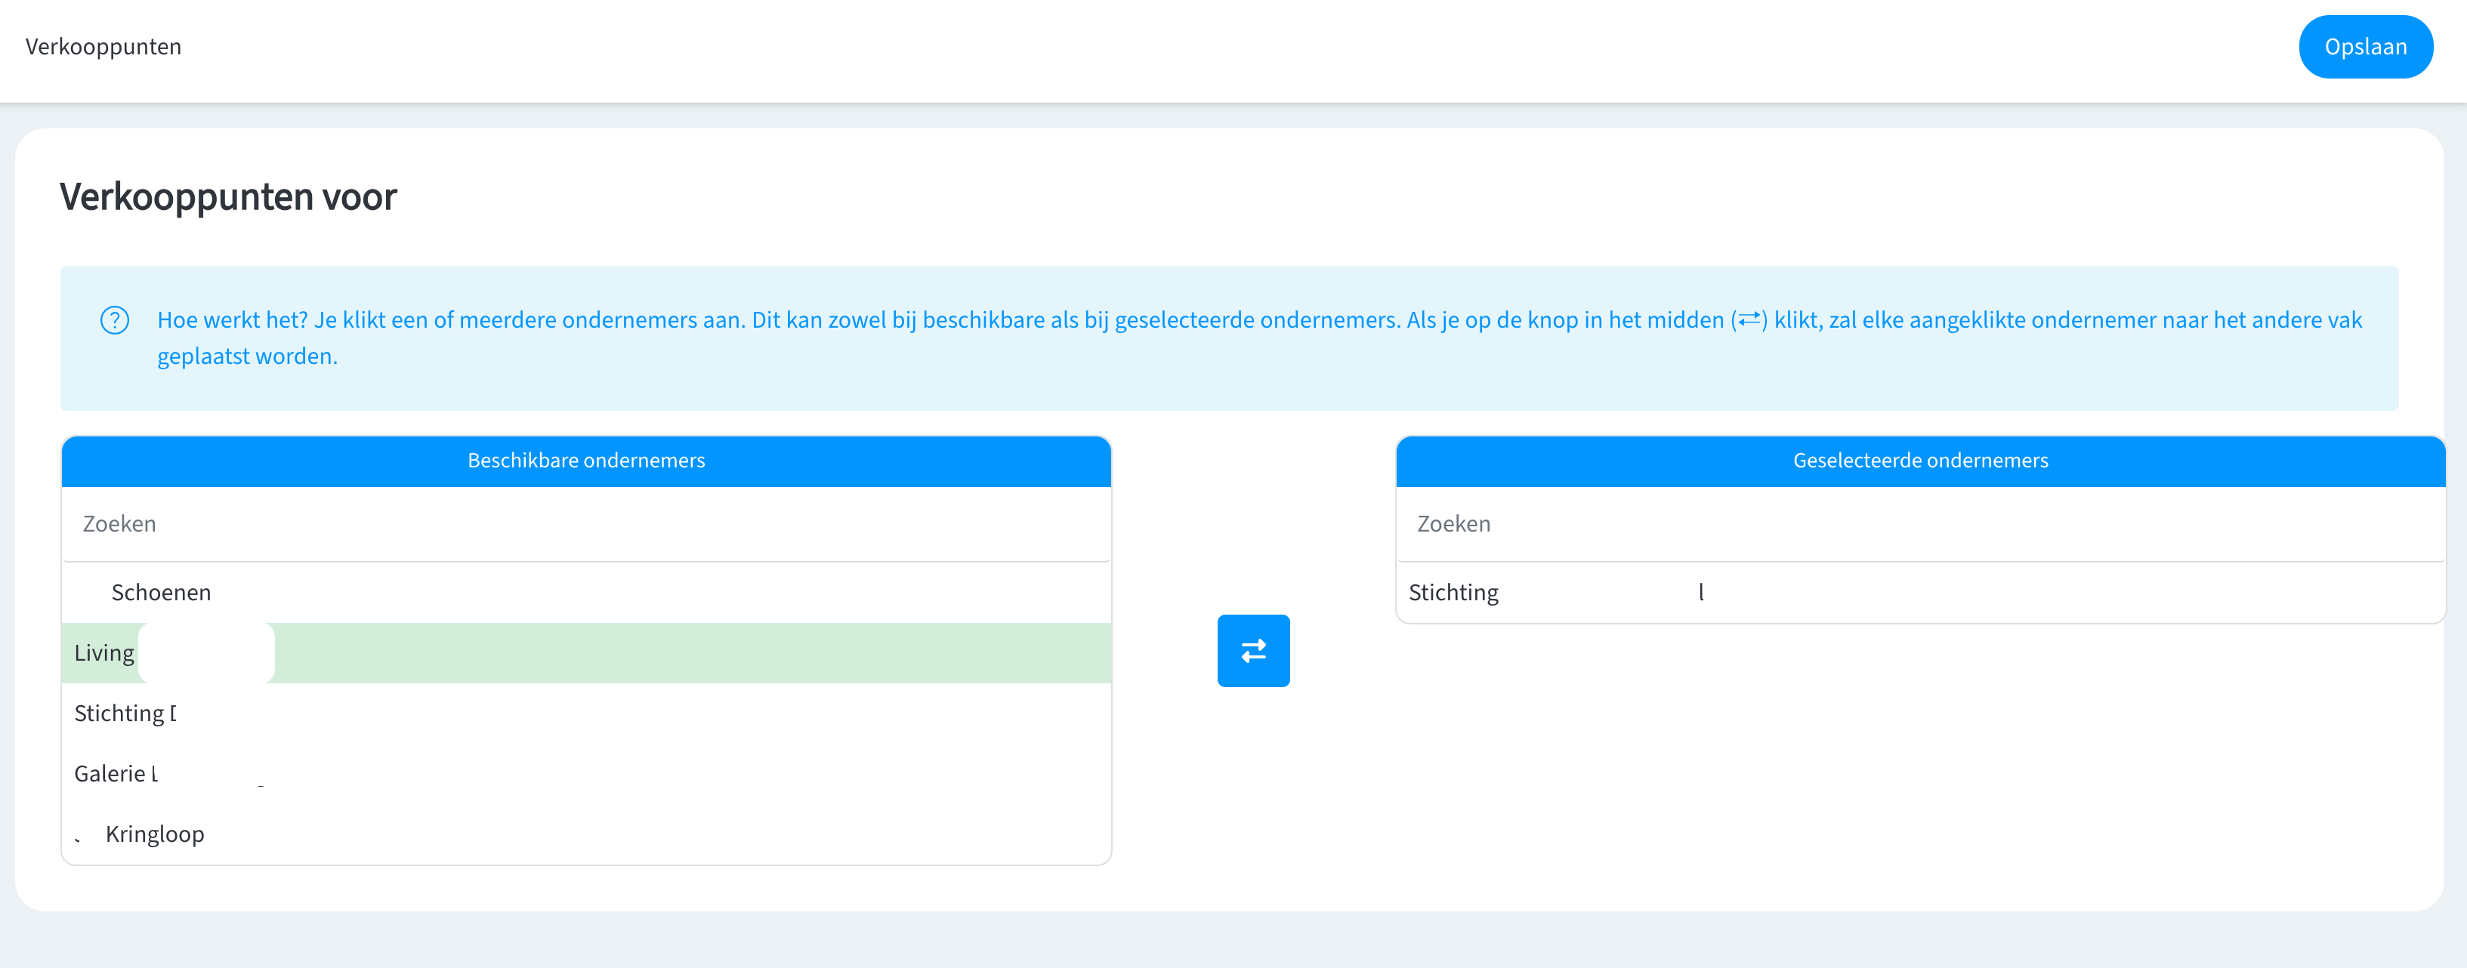Select Stichting in the Geselecteerde ondernemers list
The image size is (2467, 968).
click(x=1453, y=593)
